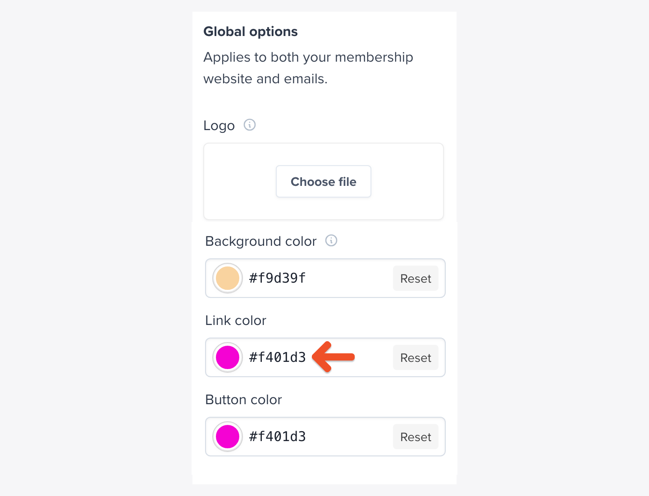Click the Button color label text
The height and width of the screenshot is (496, 649).
243,400
